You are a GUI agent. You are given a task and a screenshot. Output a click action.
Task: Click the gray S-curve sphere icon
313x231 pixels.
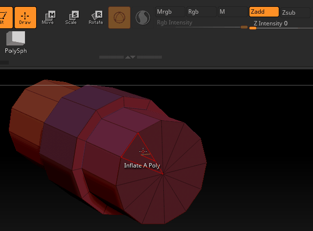pos(142,18)
